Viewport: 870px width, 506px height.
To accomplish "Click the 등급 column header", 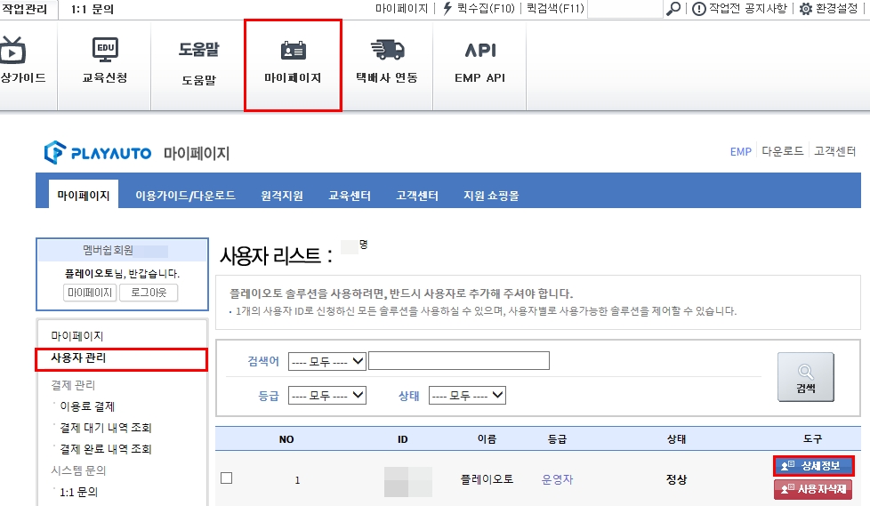I will (557, 439).
